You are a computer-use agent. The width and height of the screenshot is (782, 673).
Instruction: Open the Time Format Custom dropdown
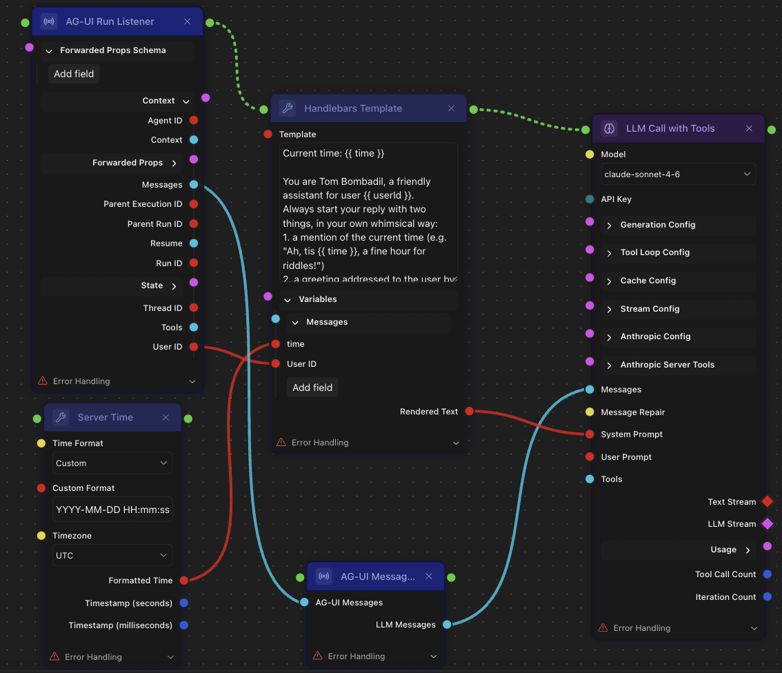(x=112, y=463)
